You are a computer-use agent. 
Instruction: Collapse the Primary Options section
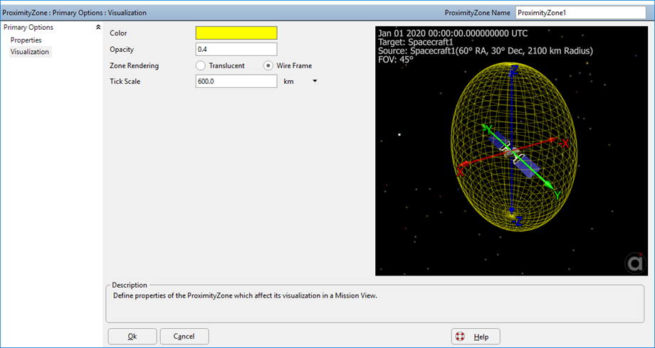(98, 27)
